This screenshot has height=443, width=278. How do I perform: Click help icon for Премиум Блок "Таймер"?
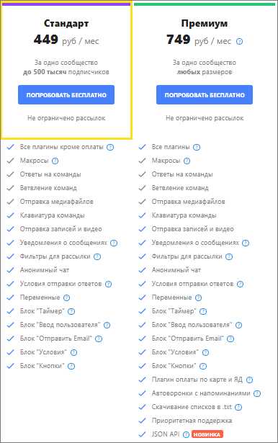(203, 312)
